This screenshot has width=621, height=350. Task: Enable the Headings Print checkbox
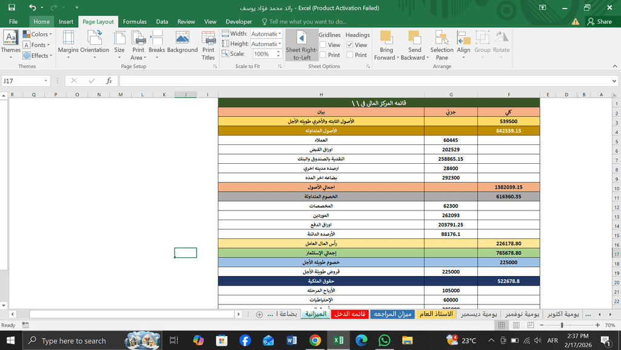point(350,55)
